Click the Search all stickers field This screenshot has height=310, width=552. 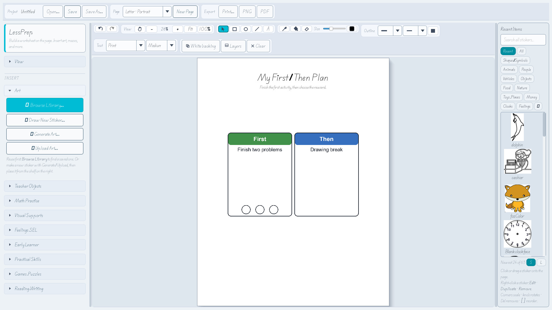click(x=523, y=40)
